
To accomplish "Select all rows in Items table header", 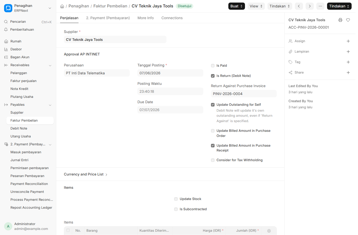I will [x=68, y=230].
